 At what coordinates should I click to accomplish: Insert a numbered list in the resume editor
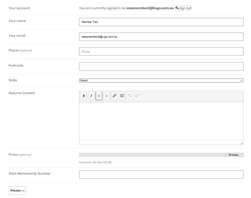pyautogui.click(x=106, y=96)
